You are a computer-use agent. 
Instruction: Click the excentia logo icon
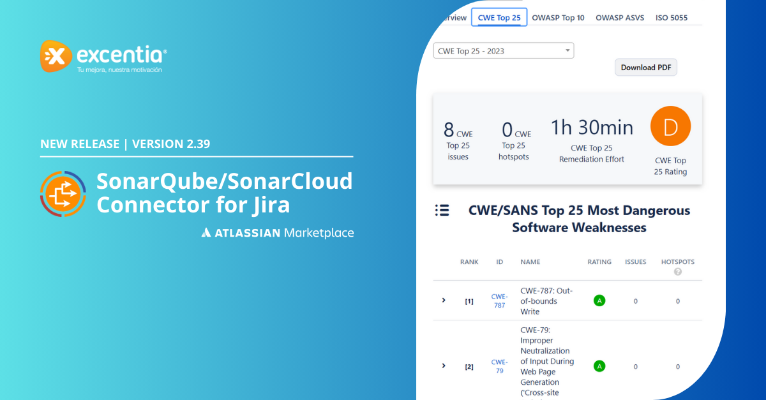click(x=56, y=57)
